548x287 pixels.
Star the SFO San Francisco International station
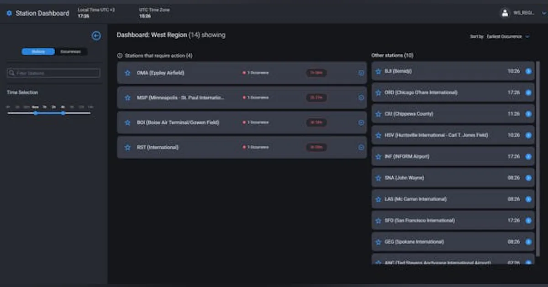[378, 220]
